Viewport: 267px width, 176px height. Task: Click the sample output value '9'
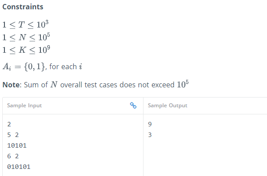[150, 124]
